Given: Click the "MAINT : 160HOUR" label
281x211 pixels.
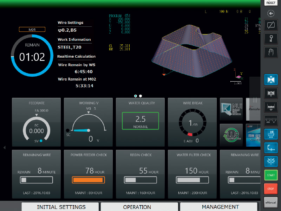Looking at the screenshot, I should (x=141, y=193).
